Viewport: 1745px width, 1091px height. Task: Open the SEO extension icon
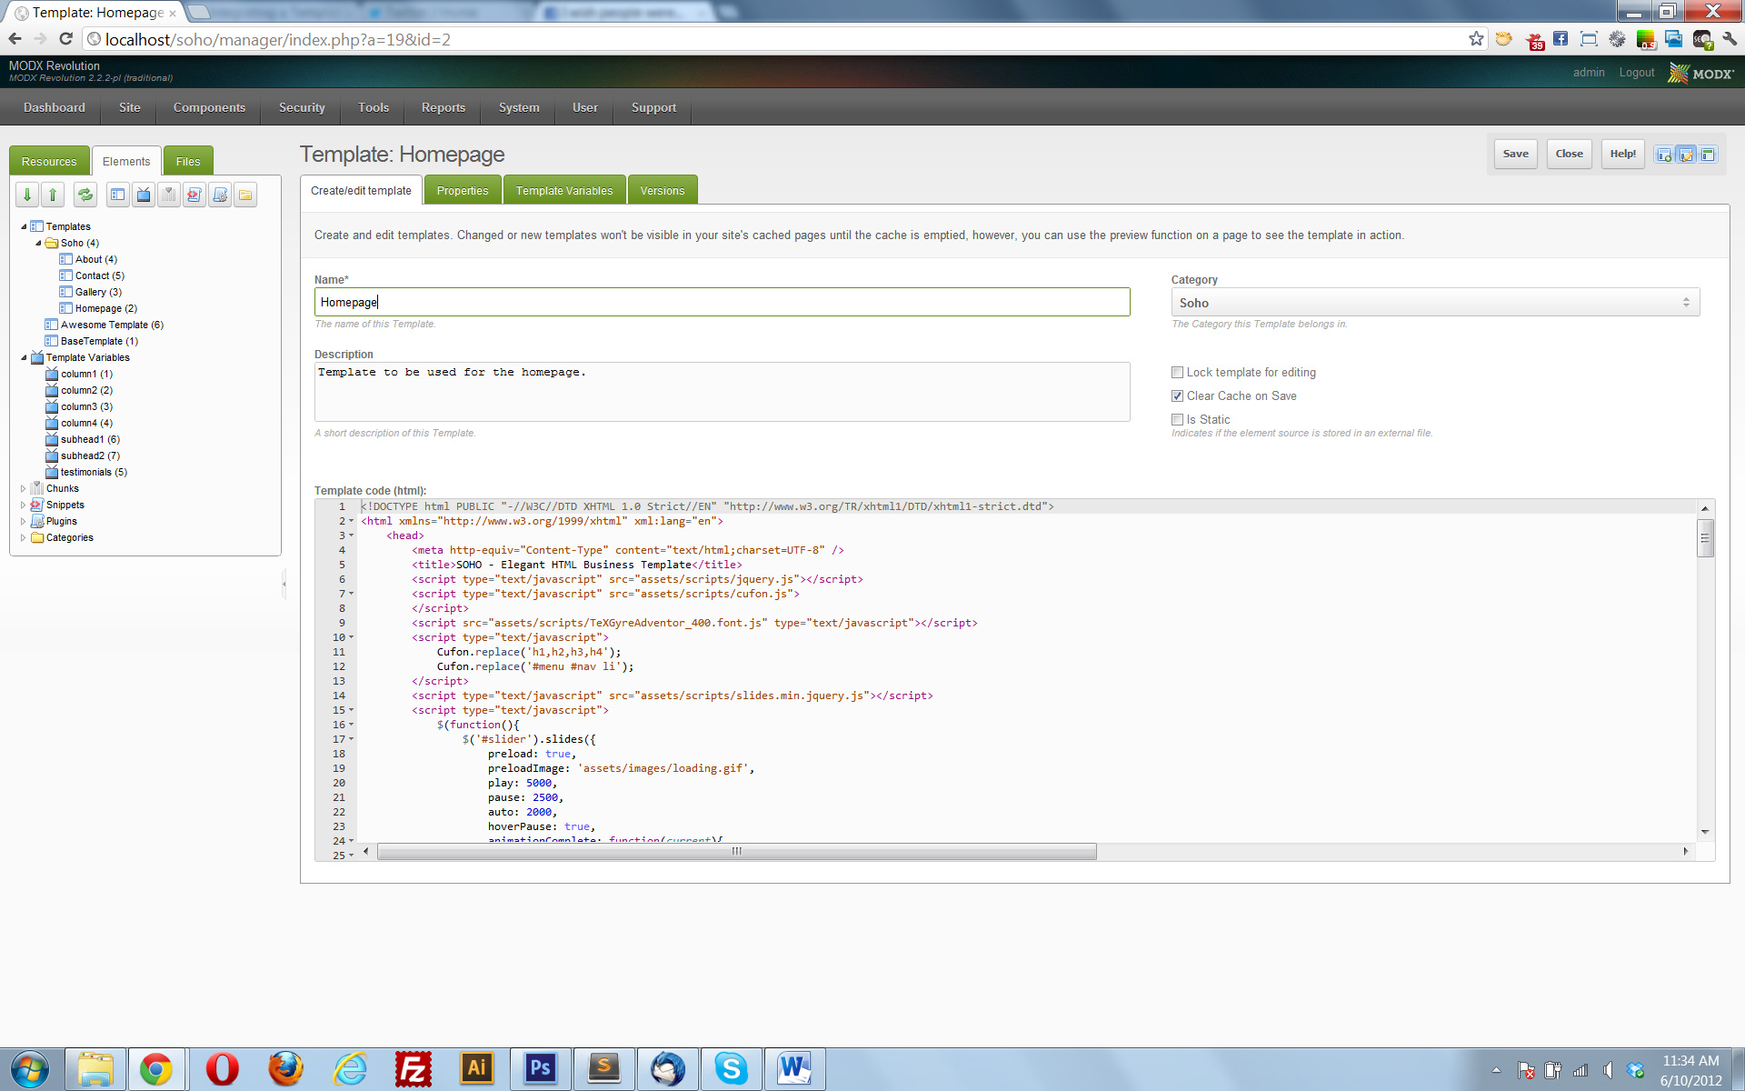[x=1702, y=40]
